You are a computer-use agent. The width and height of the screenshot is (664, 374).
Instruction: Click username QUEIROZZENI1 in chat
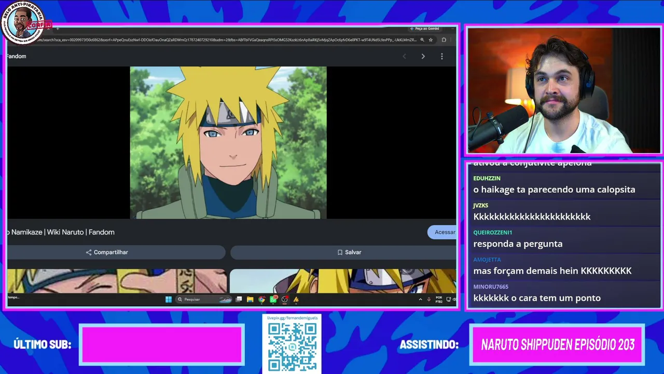pyautogui.click(x=492, y=233)
